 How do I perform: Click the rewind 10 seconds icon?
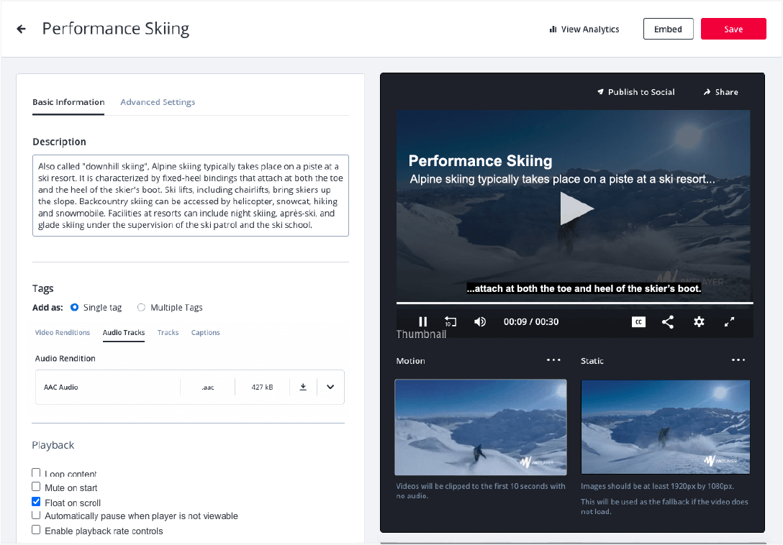[451, 321]
